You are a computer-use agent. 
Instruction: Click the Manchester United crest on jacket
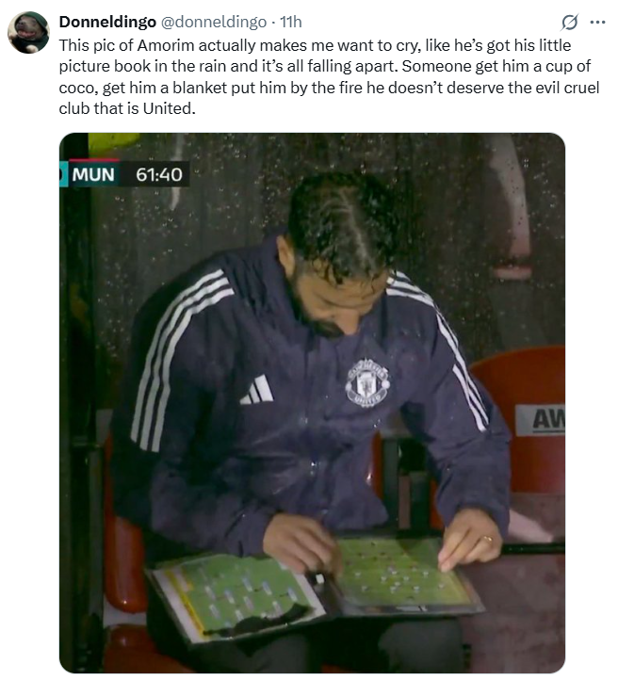[367, 382]
